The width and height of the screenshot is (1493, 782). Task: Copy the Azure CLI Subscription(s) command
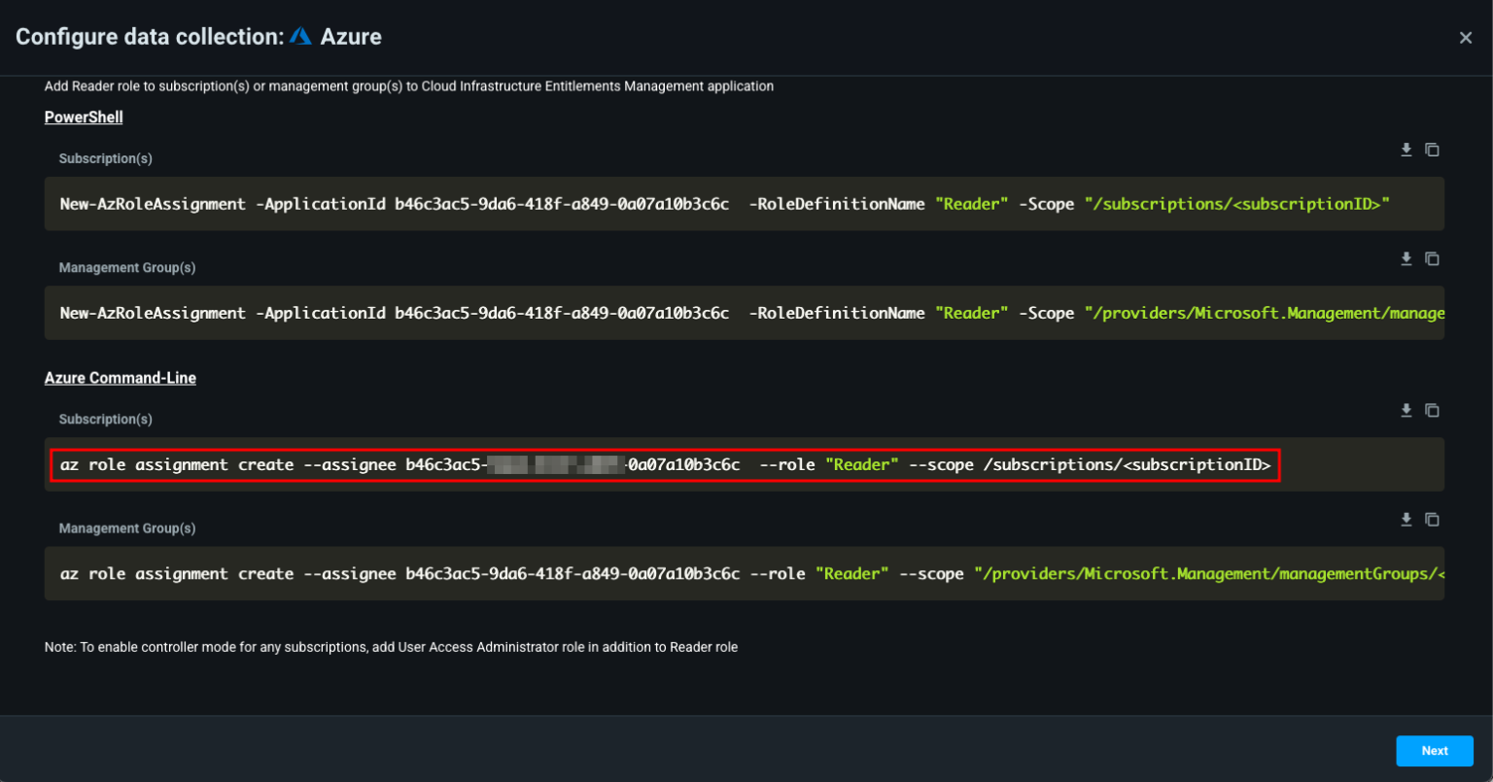(x=1432, y=410)
